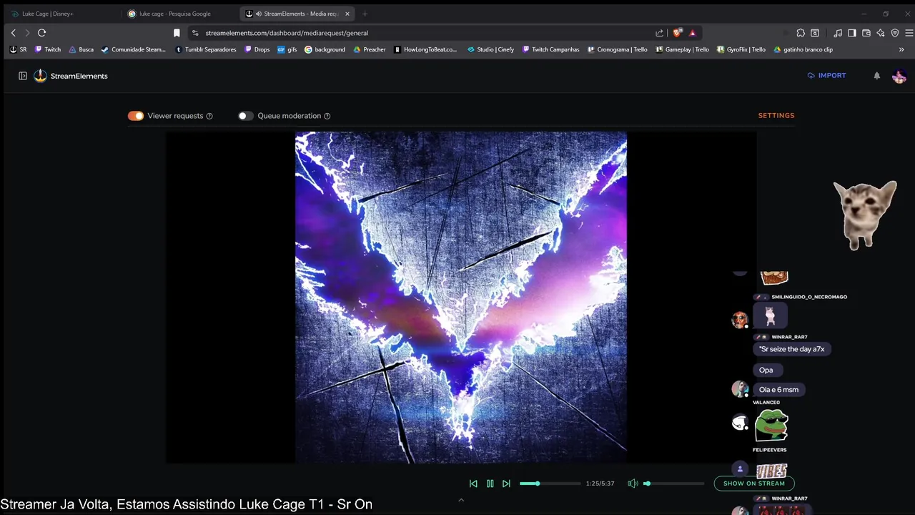Open media request SETTINGS
The height and width of the screenshot is (515, 915).
776,115
